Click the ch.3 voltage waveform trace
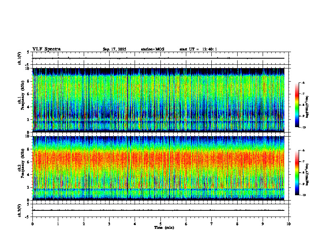Viewport: 325px width, 251px height. click(158, 210)
